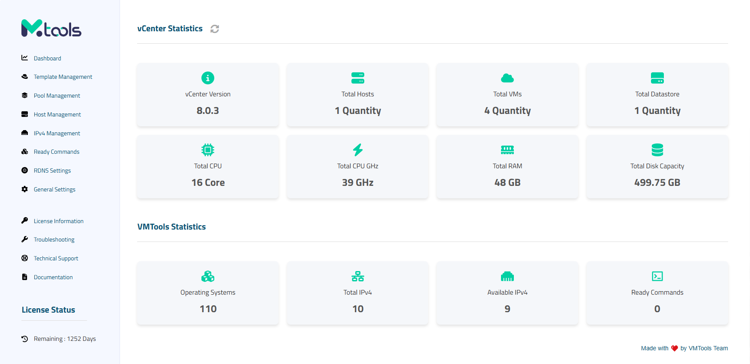The width and height of the screenshot is (750, 364).
Task: Open General Settings link
Action: click(x=54, y=189)
